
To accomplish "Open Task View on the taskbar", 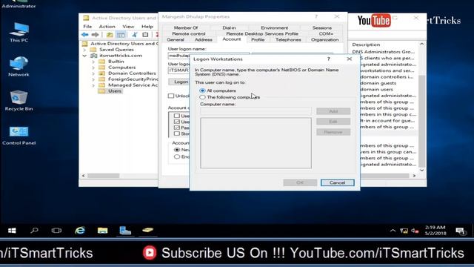I will pyautogui.click(x=56, y=231).
